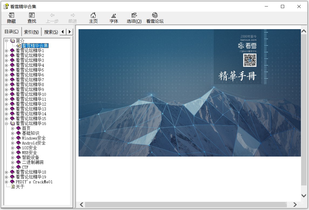The image size is (309, 210).
Task: Click the book icon beside 智能设备
Action: click(19, 157)
